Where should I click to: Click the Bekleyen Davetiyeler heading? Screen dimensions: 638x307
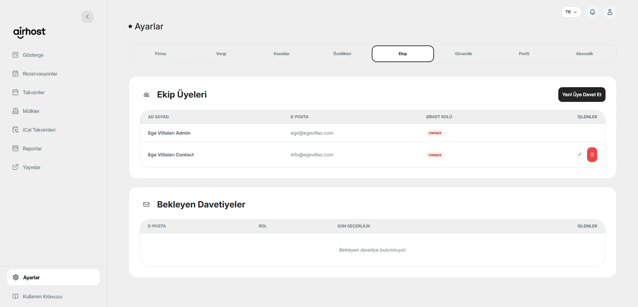(201, 204)
